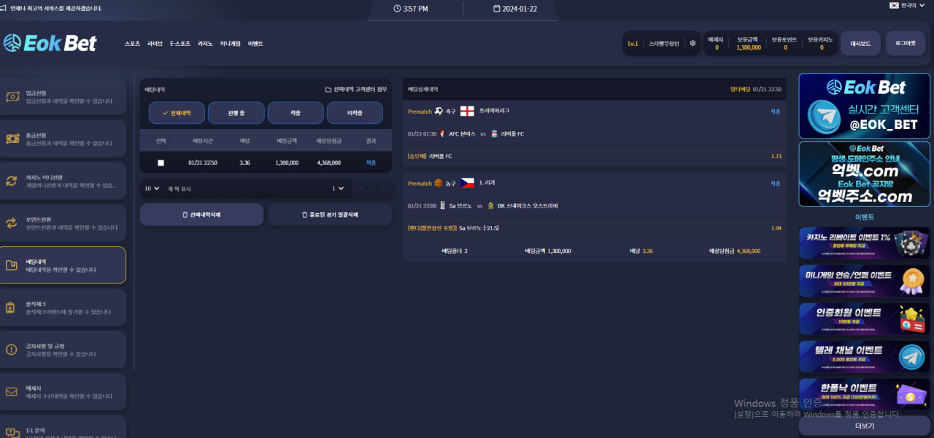This screenshot has height=438, width=934.
Task: Click the attendance check (출석체크) badge icon
Action: [12, 308]
